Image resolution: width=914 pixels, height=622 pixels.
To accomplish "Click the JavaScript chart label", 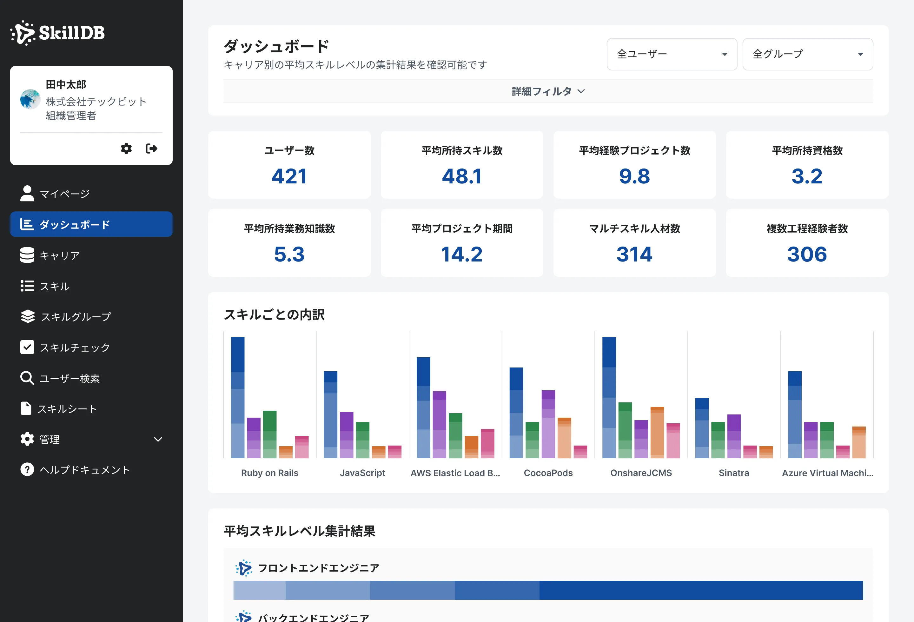I will click(362, 473).
